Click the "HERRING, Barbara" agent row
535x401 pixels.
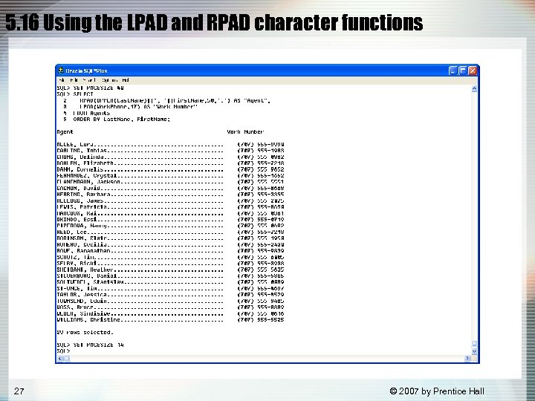170,195
